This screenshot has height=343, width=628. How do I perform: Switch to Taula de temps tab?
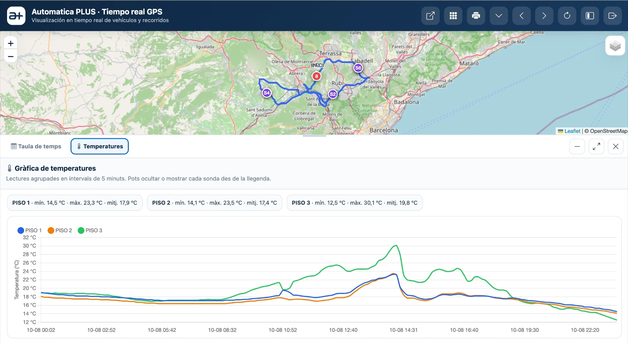pos(36,147)
